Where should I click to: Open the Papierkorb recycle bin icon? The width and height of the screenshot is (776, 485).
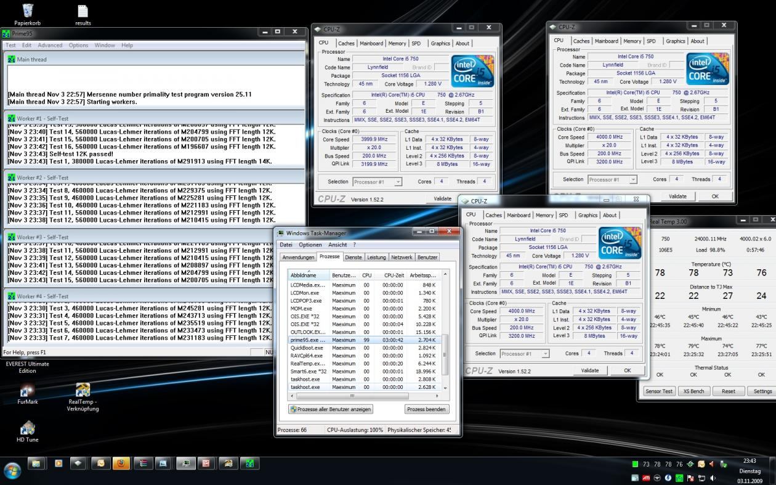point(28,11)
